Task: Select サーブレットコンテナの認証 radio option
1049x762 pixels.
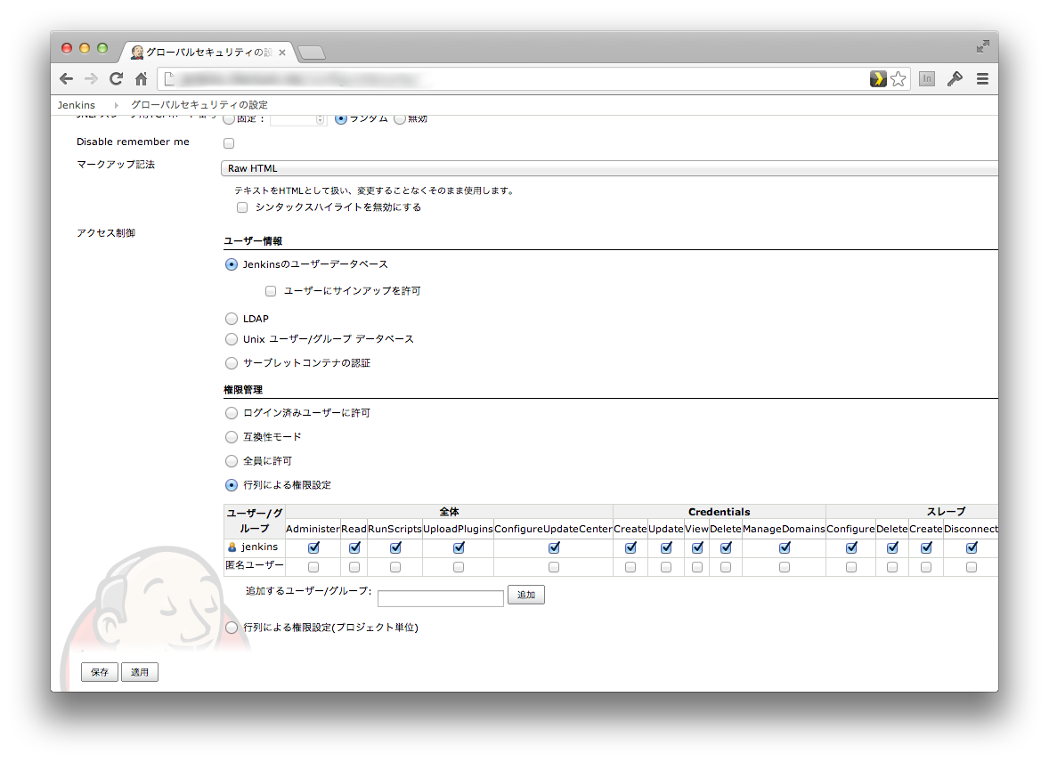Action: tap(232, 363)
